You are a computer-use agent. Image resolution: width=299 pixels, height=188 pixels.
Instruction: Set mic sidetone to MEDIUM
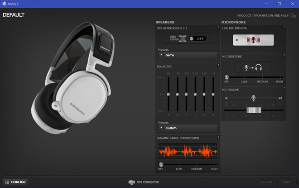pos(262,82)
